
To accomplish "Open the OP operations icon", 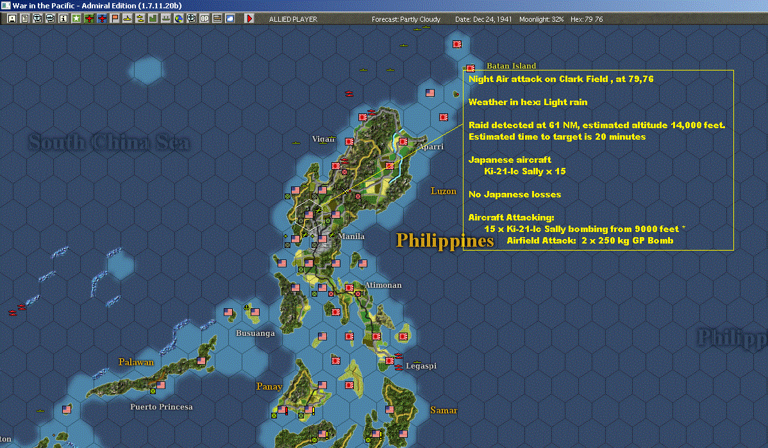I will (205, 19).
